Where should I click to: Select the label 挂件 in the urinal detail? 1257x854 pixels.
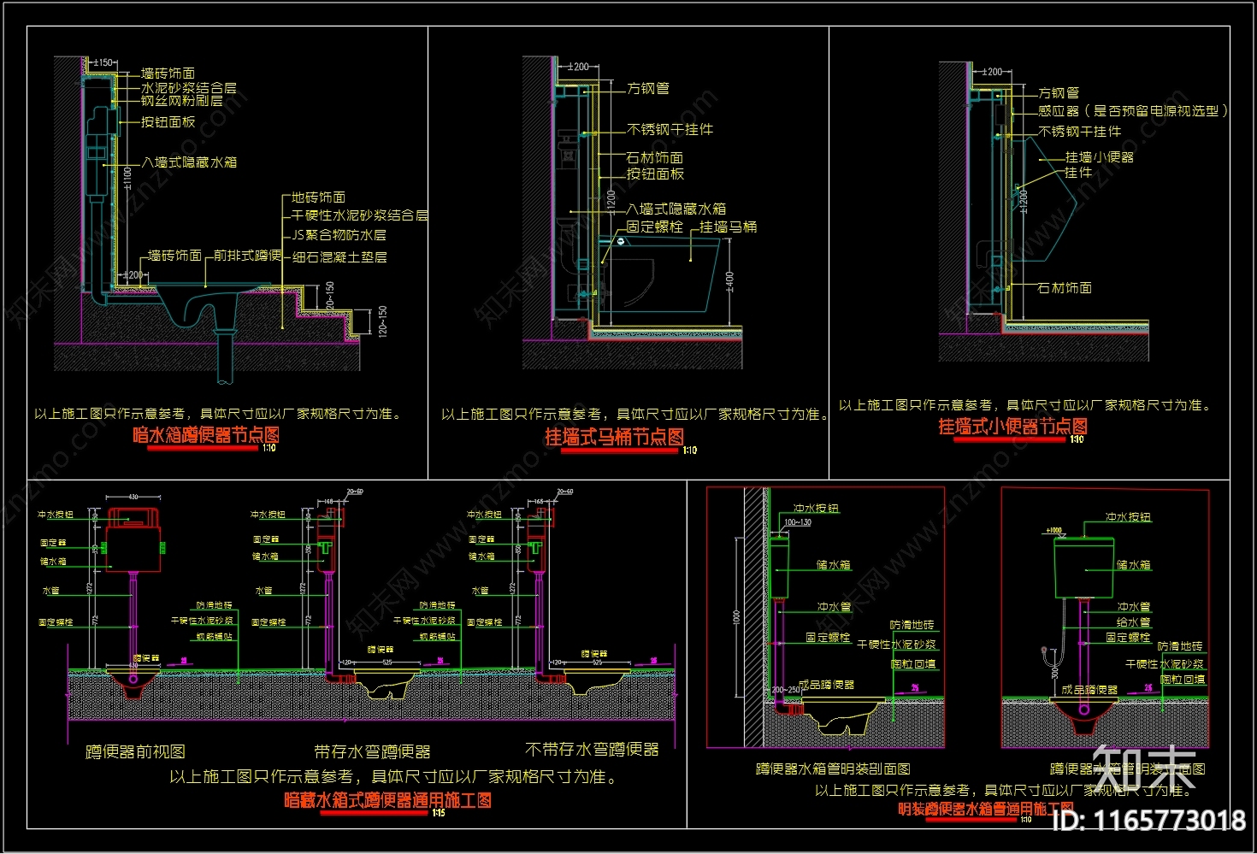1078,173
